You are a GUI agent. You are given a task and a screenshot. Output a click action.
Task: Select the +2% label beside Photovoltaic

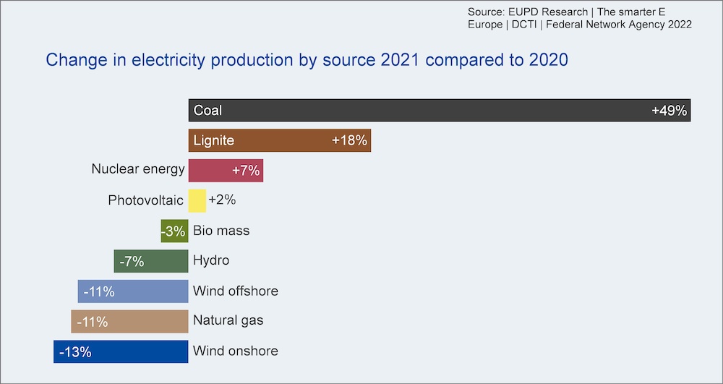tap(222, 200)
